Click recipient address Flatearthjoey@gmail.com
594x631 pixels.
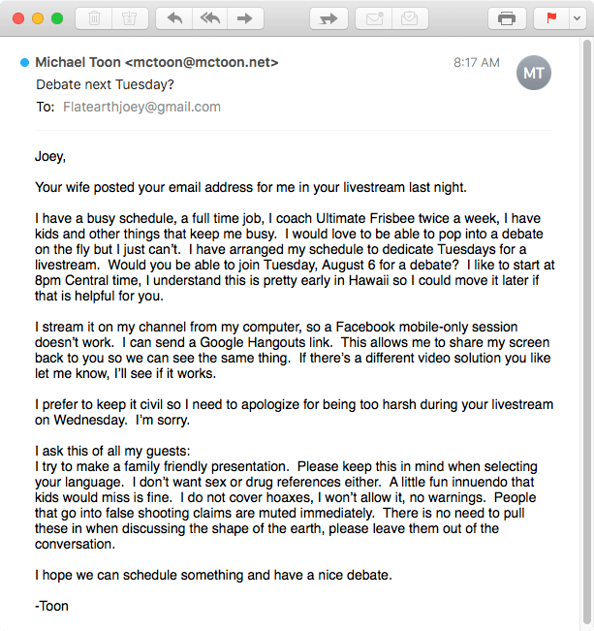[x=141, y=107]
